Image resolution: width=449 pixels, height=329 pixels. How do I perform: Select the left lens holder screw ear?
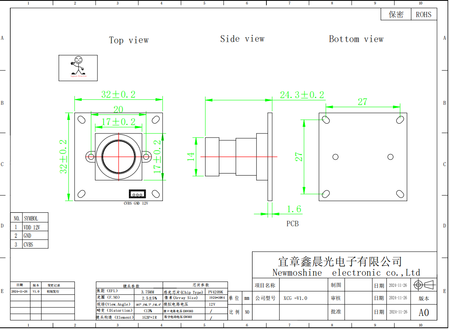click(x=90, y=156)
